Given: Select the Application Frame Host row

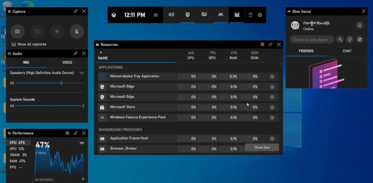Looking at the screenshot, I should (x=189, y=139).
